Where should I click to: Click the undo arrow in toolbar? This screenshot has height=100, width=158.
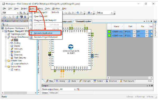tap(77, 13)
